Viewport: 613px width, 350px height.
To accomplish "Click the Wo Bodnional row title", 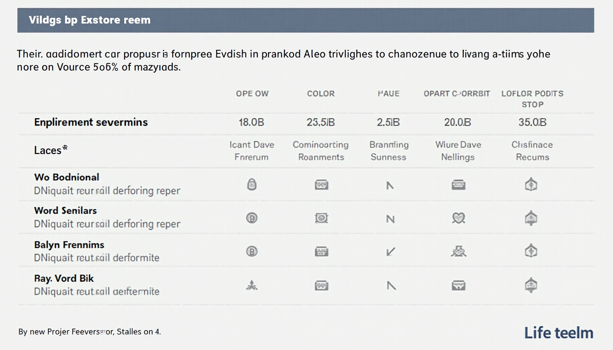I will coord(67,177).
